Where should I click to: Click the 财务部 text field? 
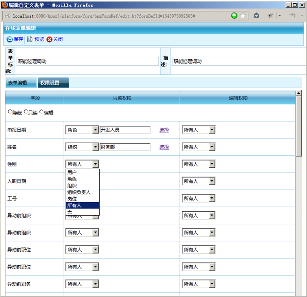(x=125, y=147)
